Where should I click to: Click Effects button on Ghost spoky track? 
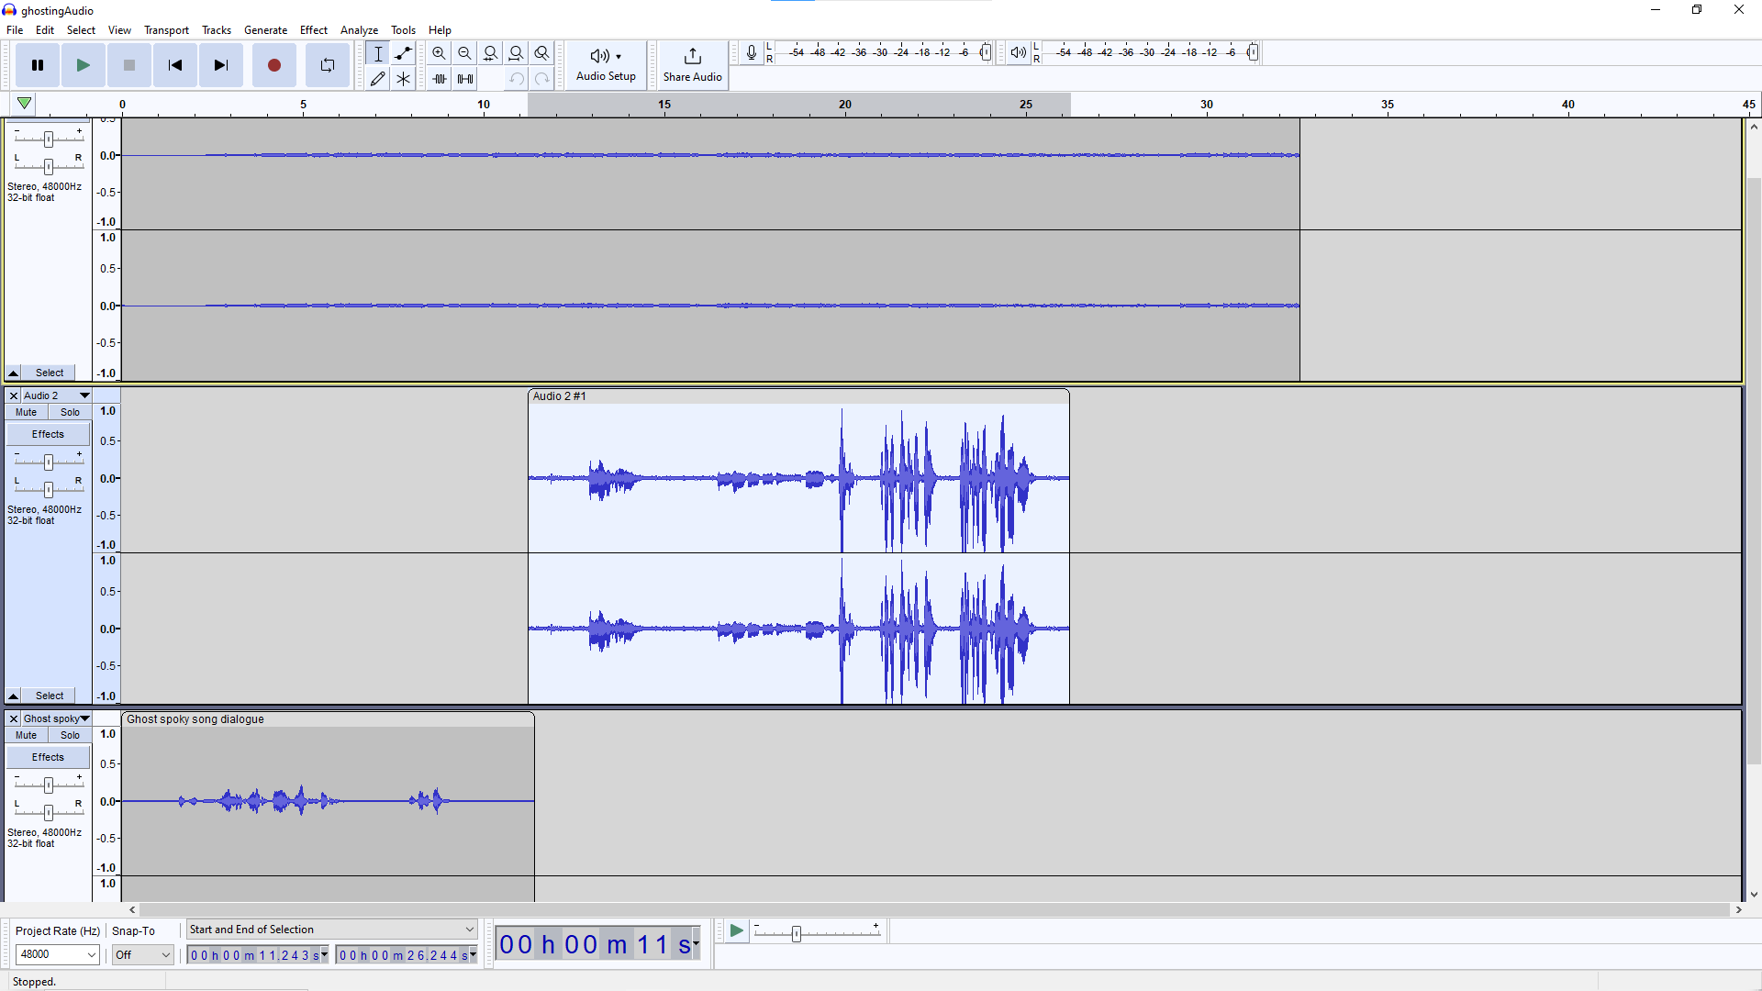click(x=48, y=757)
